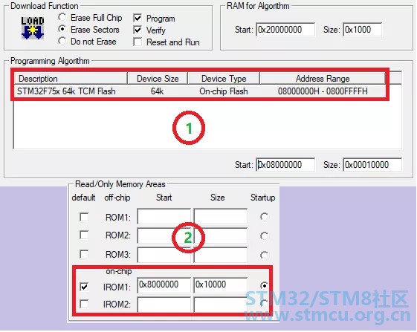This screenshot has height=332, width=417.
Task: Select IROM1 Startup radio button
Action: tap(264, 285)
